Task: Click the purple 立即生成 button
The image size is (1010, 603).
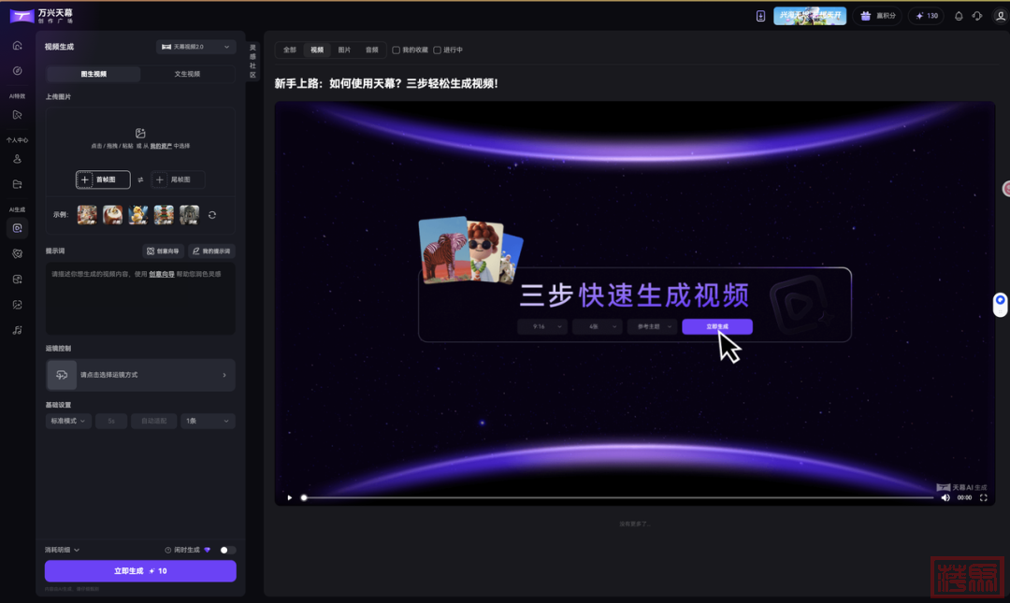Action: click(x=140, y=571)
